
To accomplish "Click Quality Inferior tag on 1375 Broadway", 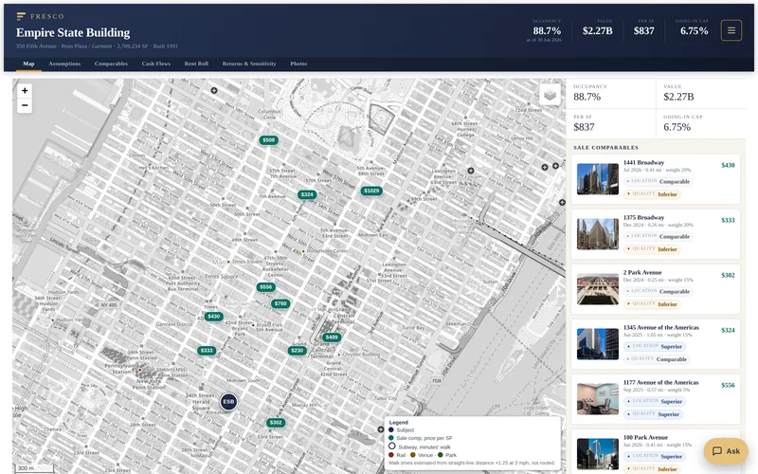I will point(652,249).
